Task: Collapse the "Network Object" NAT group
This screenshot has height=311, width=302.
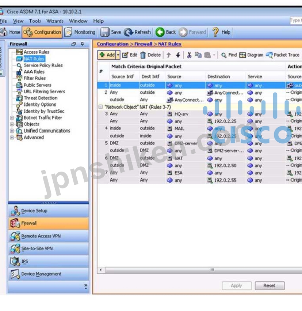Action: click(x=100, y=107)
